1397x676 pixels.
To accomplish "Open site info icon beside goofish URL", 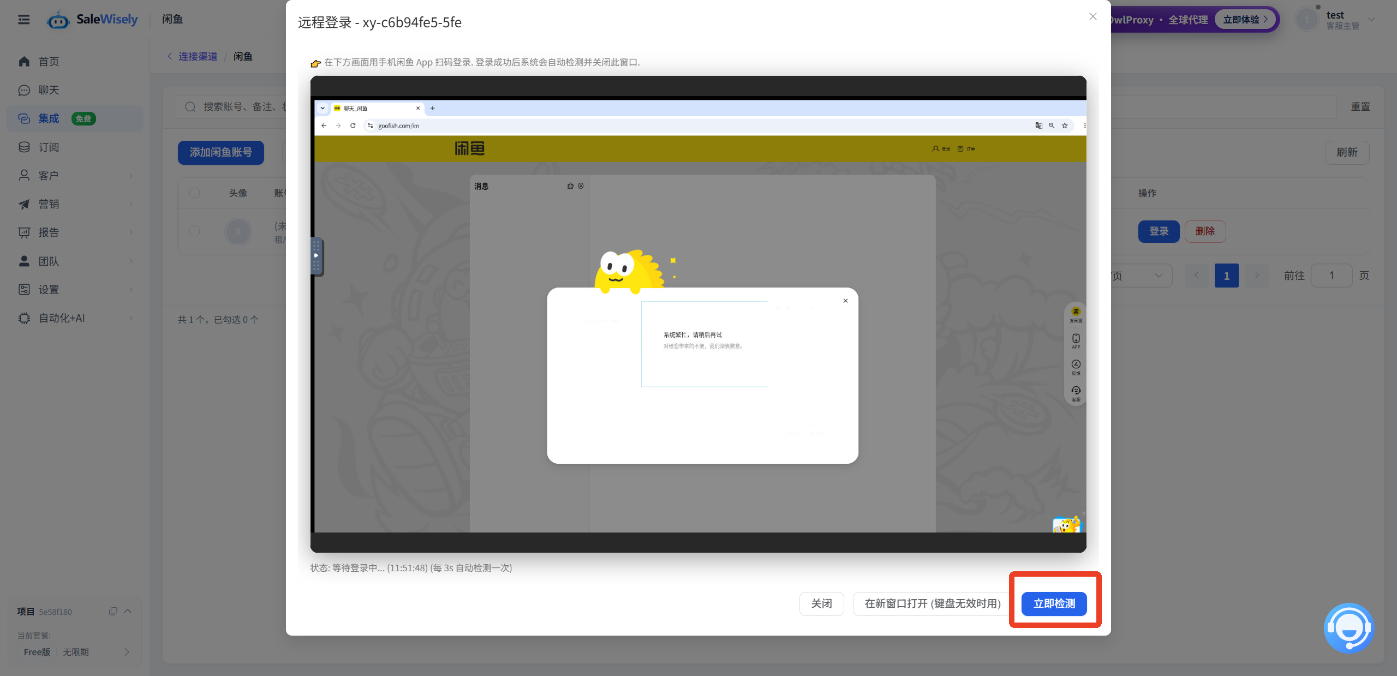I will 370,125.
